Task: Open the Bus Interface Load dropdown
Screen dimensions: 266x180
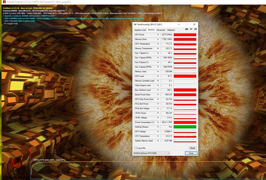Action: point(158,90)
